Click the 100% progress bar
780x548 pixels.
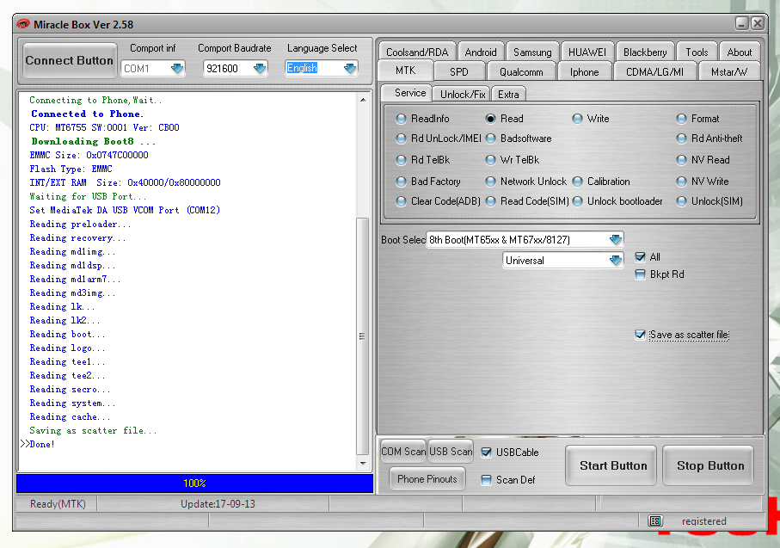[x=194, y=483]
